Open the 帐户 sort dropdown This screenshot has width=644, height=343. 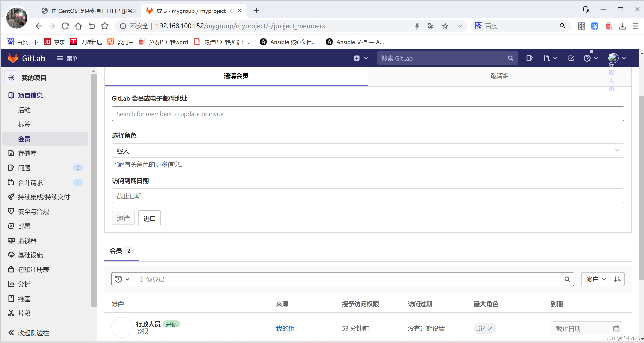(x=596, y=279)
